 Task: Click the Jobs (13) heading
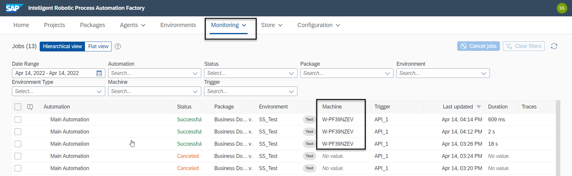point(24,46)
